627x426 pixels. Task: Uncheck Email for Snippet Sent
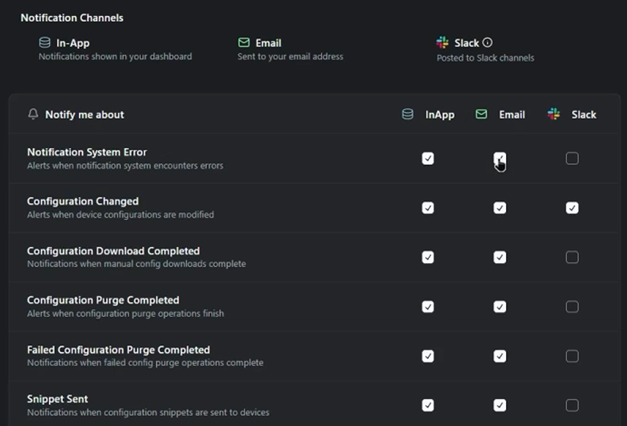[500, 406]
